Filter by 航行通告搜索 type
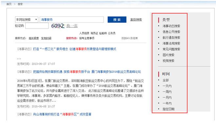Screen dimensions: 216x124 coord(171,38)
